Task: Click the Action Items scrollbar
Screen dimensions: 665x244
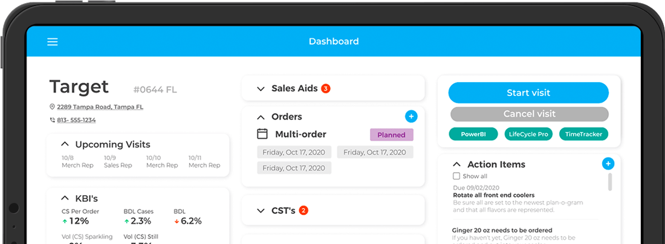Action: pos(610,182)
